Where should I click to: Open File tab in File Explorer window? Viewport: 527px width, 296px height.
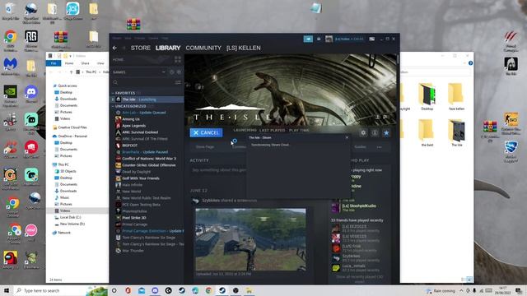coord(54,63)
